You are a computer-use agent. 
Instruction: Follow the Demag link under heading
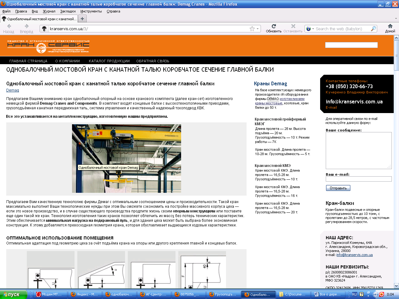click(x=12, y=90)
